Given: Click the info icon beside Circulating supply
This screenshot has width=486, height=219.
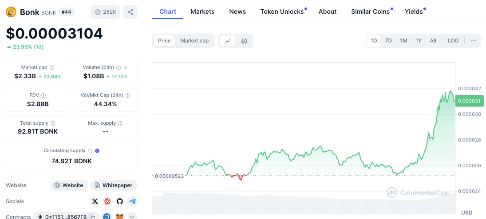Looking at the screenshot, I should pos(90,151).
